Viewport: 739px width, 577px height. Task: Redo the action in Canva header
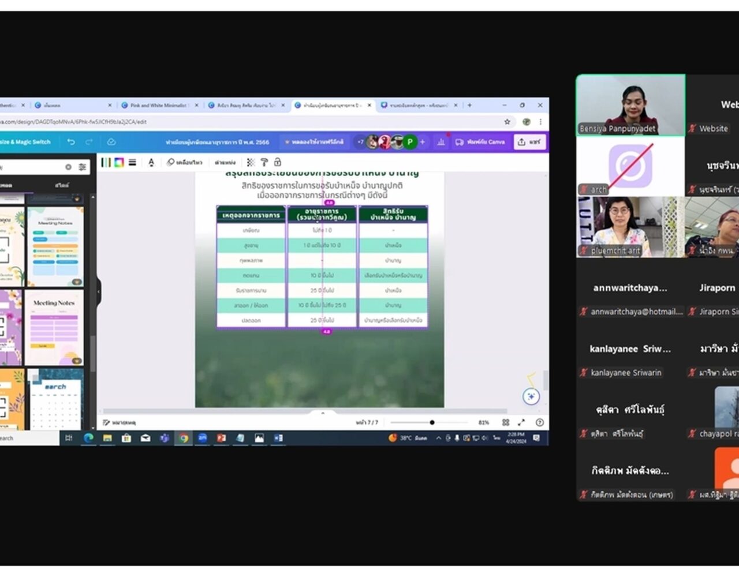pyautogui.click(x=89, y=142)
